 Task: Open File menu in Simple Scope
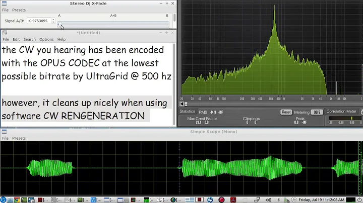pyautogui.click(x=6, y=138)
